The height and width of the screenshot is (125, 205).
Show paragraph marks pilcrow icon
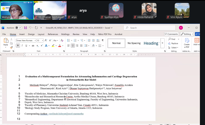pyautogui.click(x=103, y=40)
